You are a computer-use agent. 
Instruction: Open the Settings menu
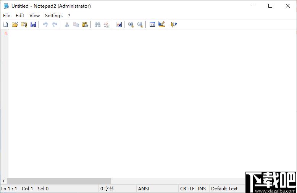click(x=54, y=16)
